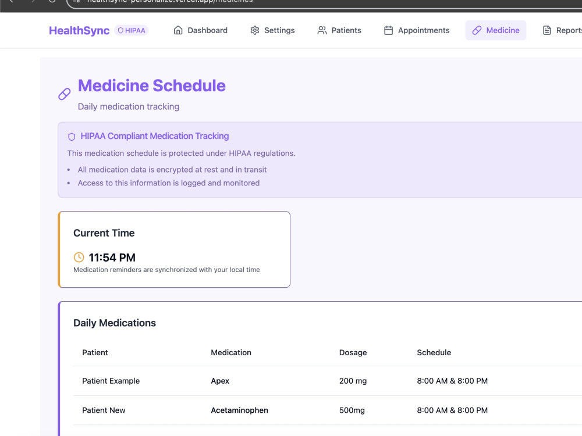Switch to the Patients tab
Image resolution: width=582 pixels, height=436 pixels.
[x=339, y=30]
